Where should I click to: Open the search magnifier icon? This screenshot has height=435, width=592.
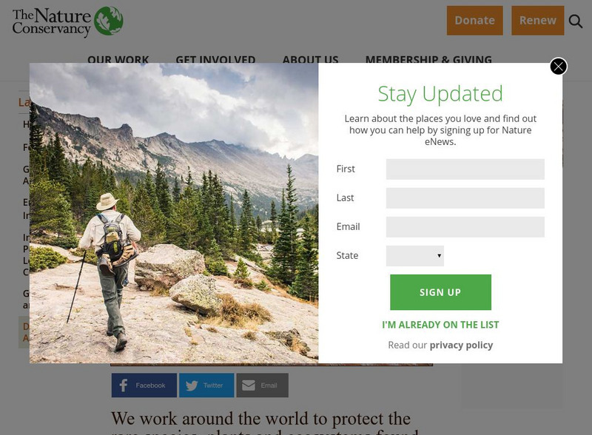coord(576,21)
